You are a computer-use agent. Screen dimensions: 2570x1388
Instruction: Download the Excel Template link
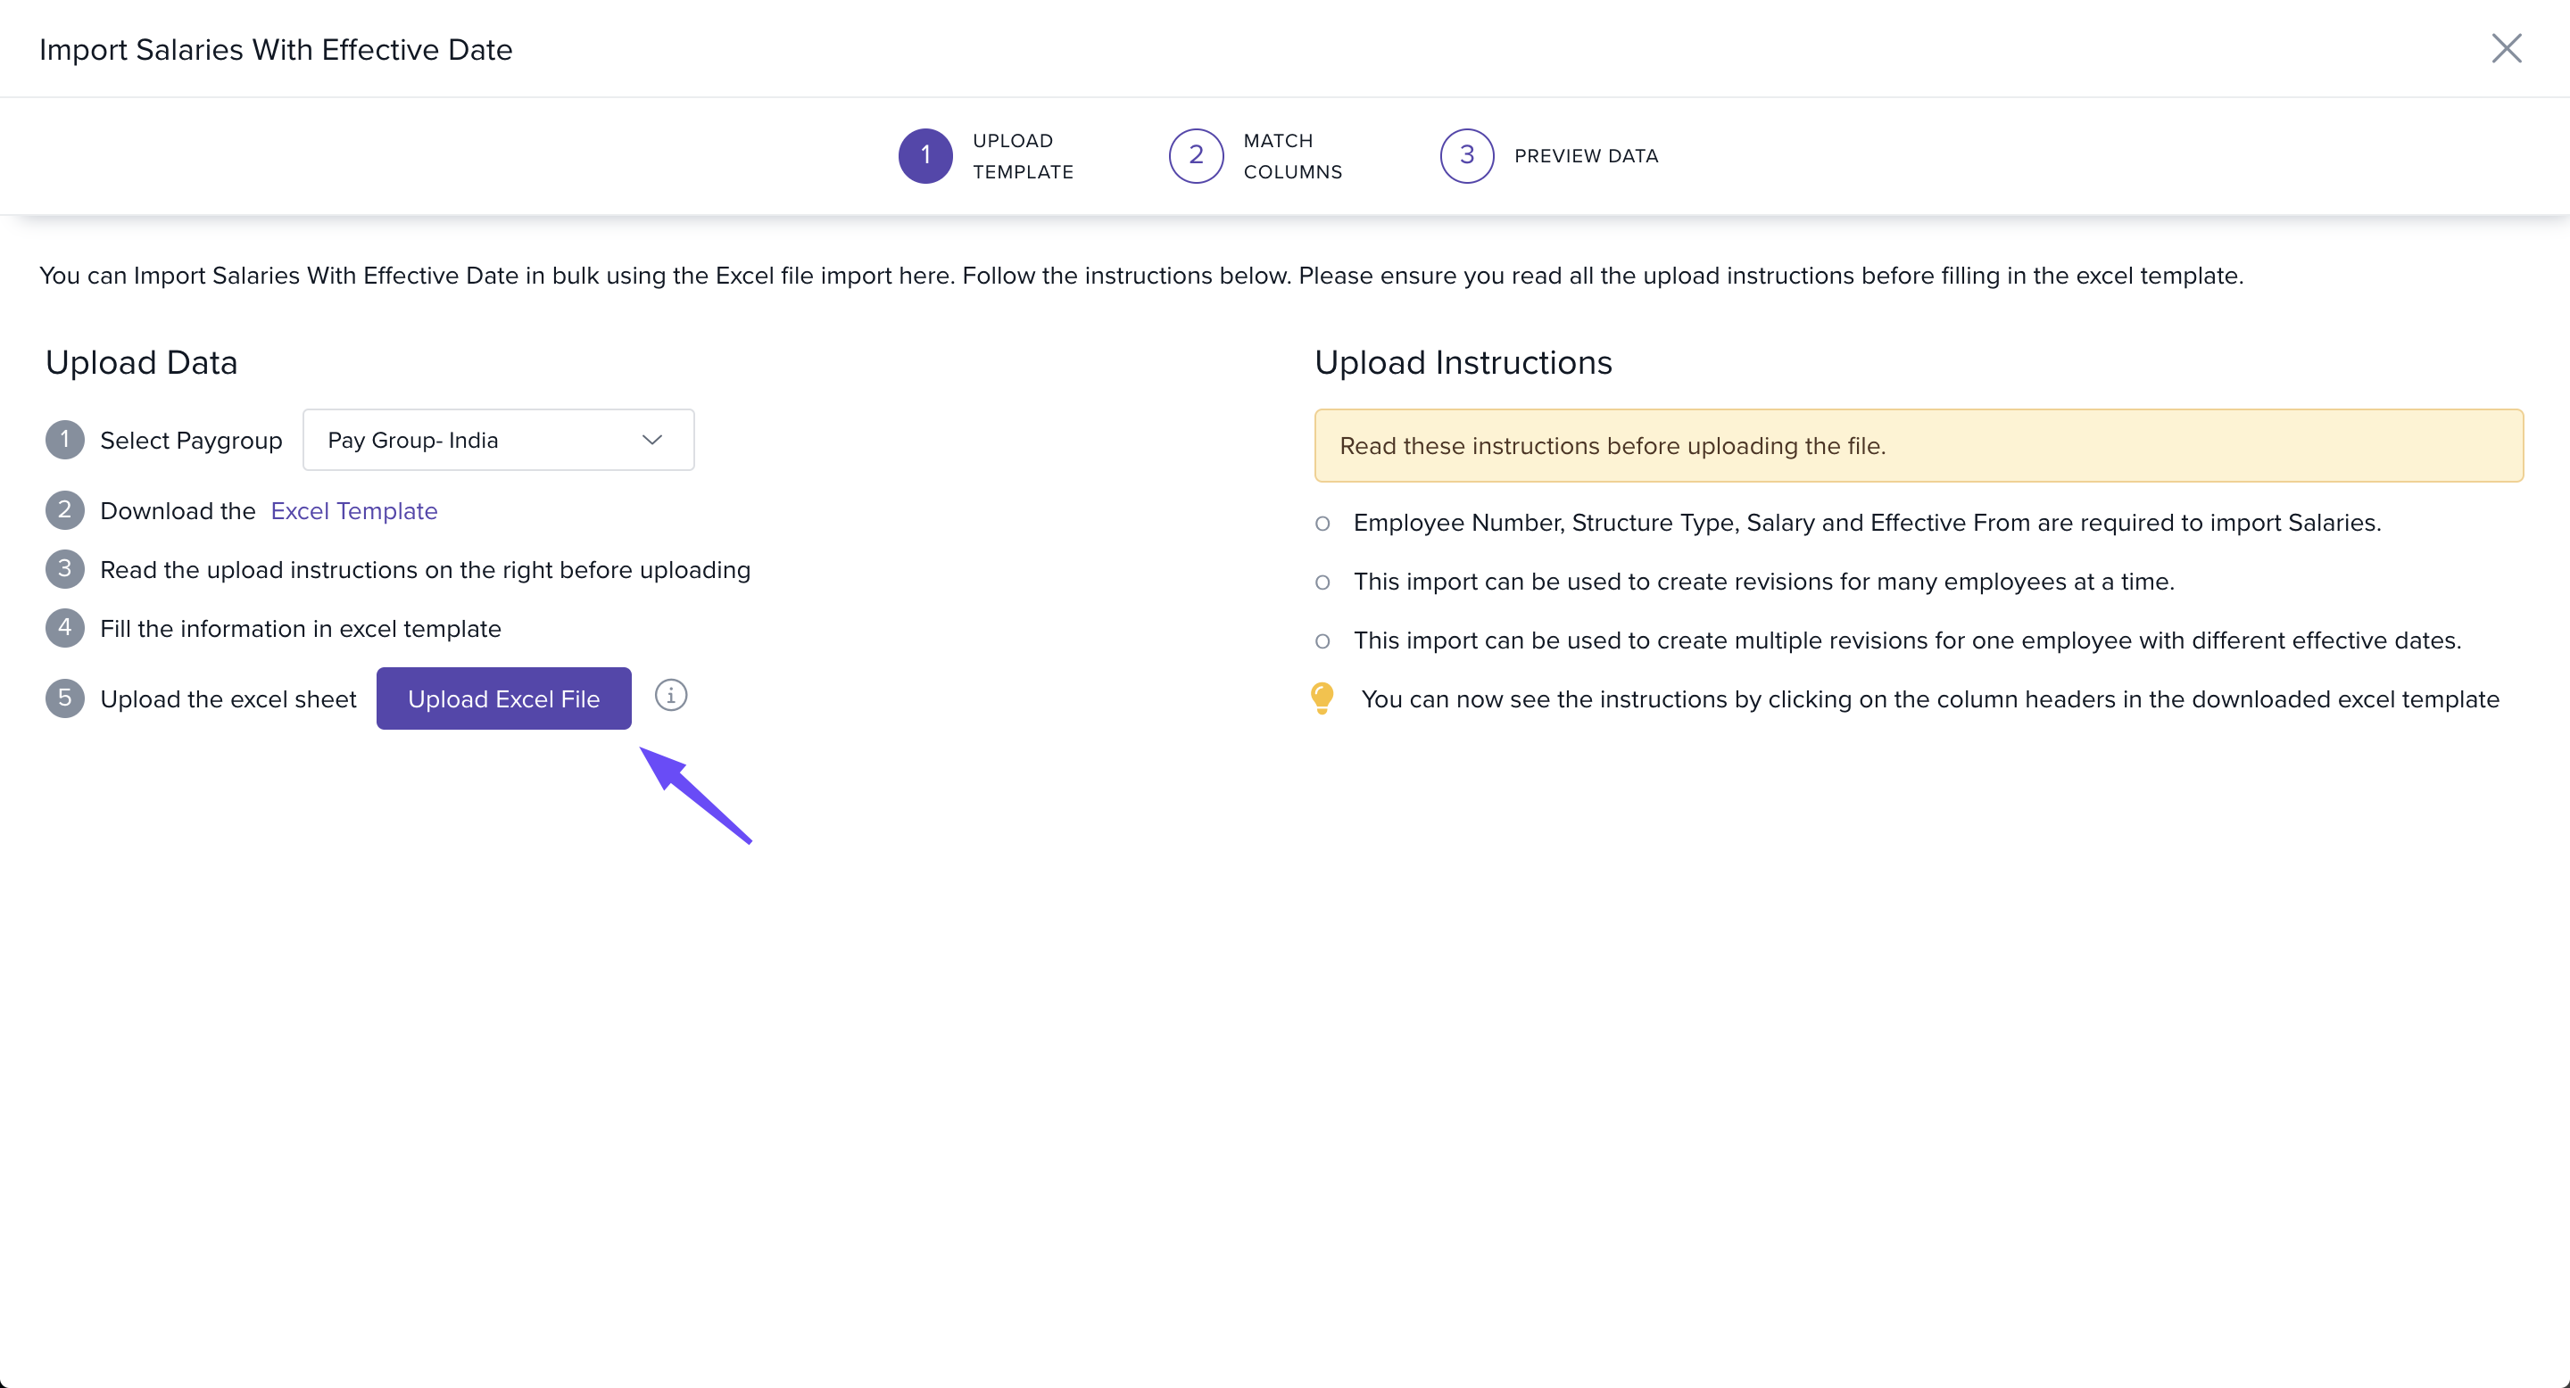(x=354, y=510)
